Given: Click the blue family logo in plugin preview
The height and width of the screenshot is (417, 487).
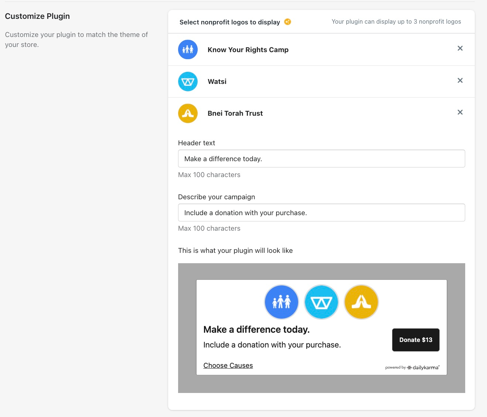Looking at the screenshot, I should coord(282,302).
